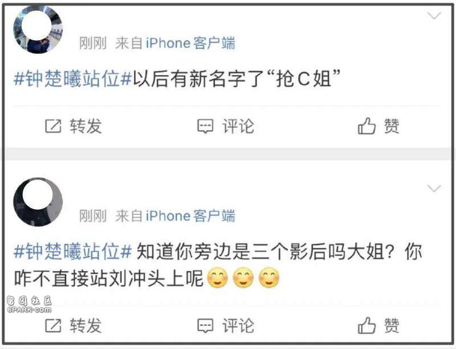Open #钟楚曦站位# hashtag in first post
The height and width of the screenshot is (349, 456).
click(73, 78)
